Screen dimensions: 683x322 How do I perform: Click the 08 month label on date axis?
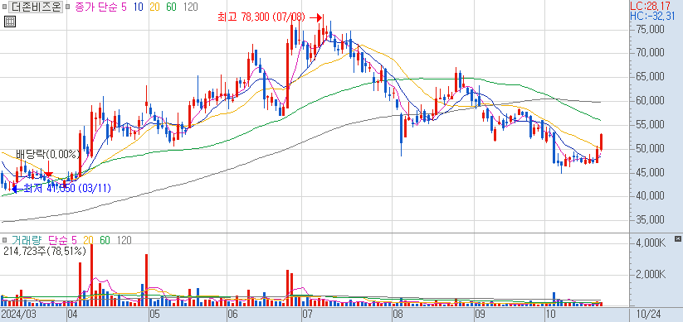pos(398,314)
